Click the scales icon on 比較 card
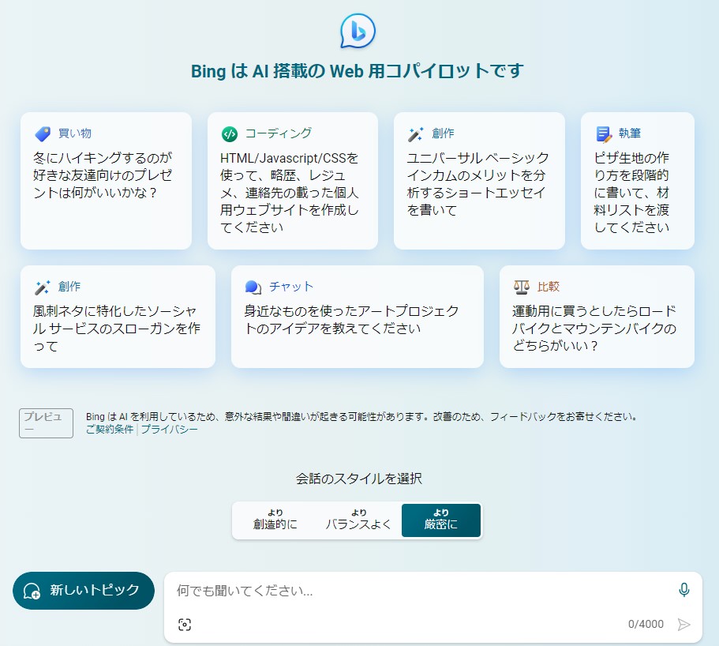The width and height of the screenshot is (719, 646). (x=521, y=287)
